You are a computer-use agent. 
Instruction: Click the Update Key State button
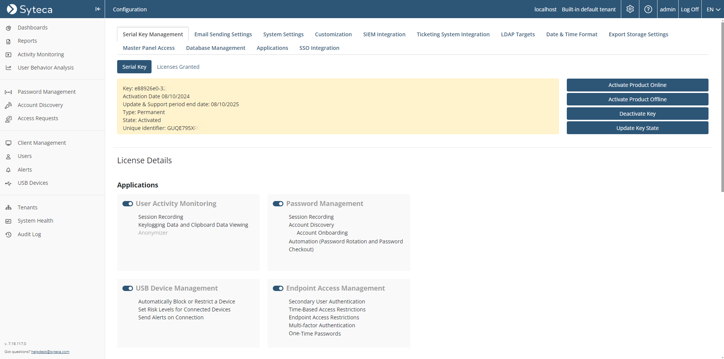(x=637, y=128)
